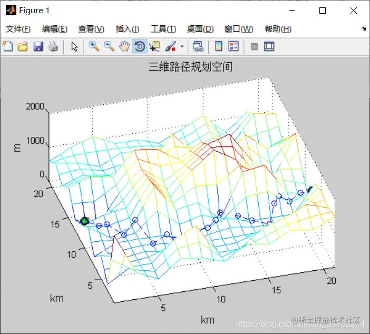Select the Brush data tool
The width and height of the screenshot is (370, 334).
170,46
